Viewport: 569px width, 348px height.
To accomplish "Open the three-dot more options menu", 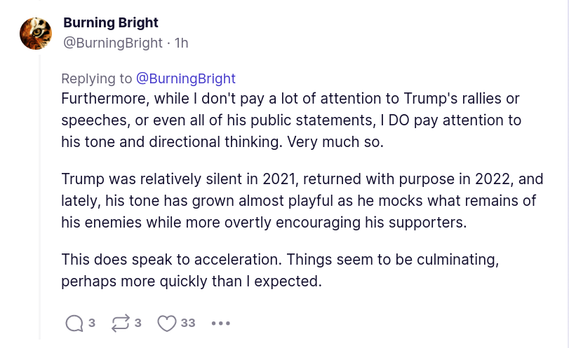I will [x=220, y=323].
